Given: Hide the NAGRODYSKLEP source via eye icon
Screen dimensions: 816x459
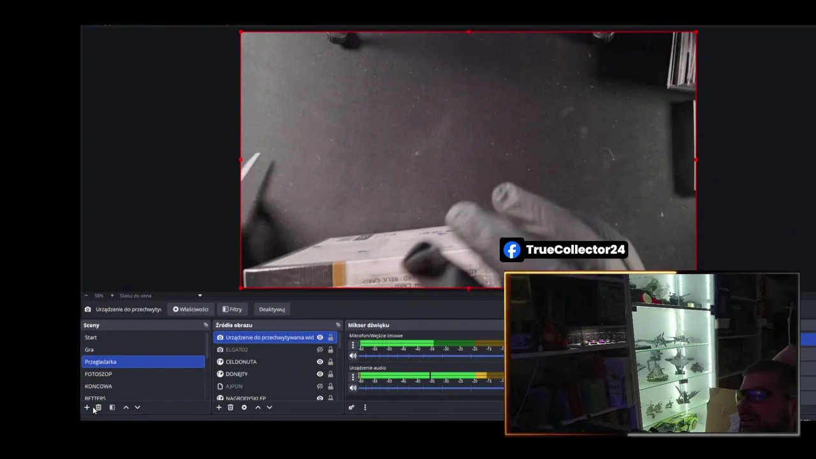Looking at the screenshot, I should pos(320,398).
